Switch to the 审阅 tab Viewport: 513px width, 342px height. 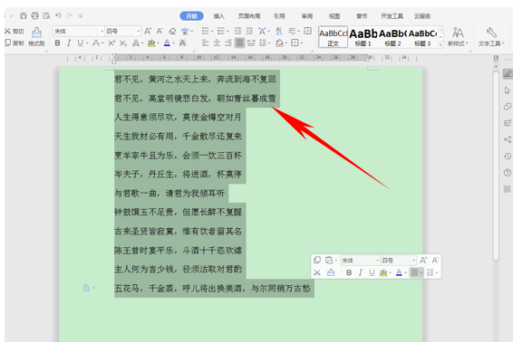(x=307, y=16)
